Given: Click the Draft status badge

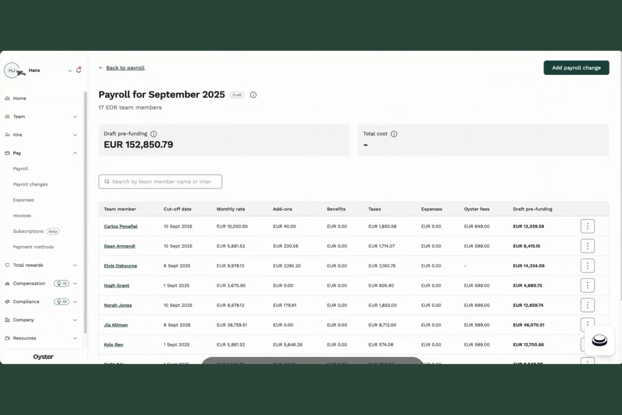Looking at the screenshot, I should click(237, 95).
